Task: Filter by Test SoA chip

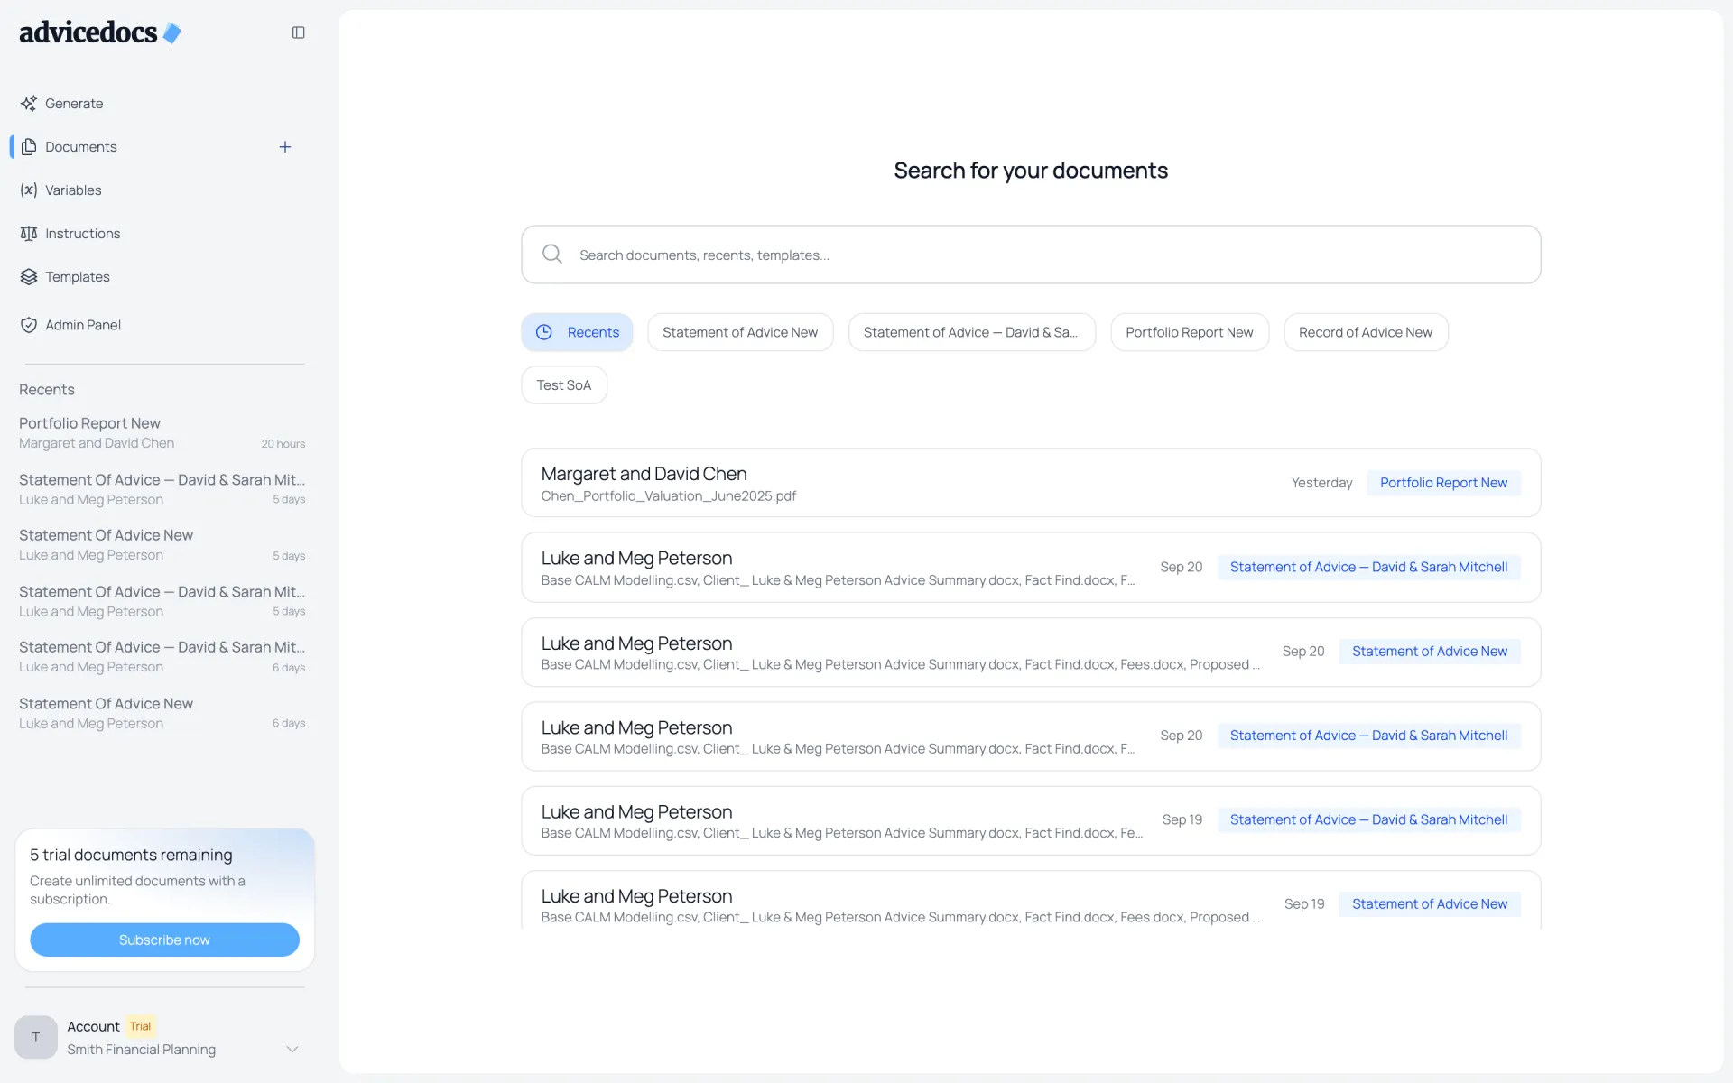Action: point(564,385)
